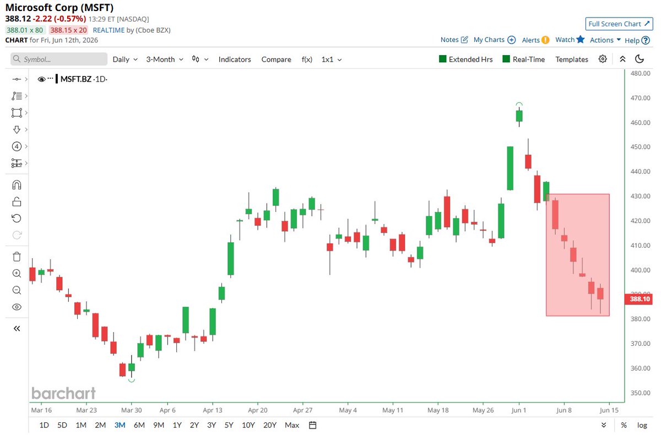Select the 20Y range tab
The height and width of the screenshot is (435, 661).
(x=270, y=425)
